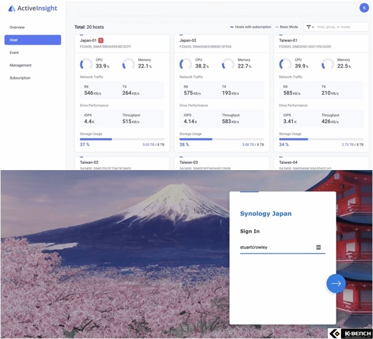Screen dimensions: 373x339
Task: Click the blue arrow next button
Action: (x=336, y=283)
